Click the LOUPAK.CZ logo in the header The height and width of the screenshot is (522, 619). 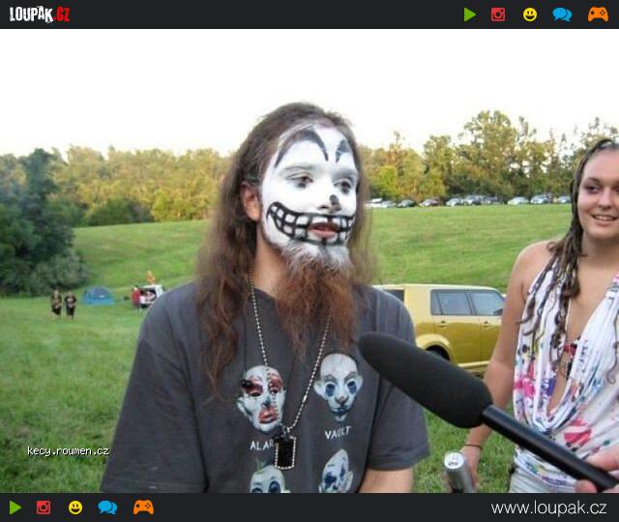pyautogui.click(x=40, y=14)
